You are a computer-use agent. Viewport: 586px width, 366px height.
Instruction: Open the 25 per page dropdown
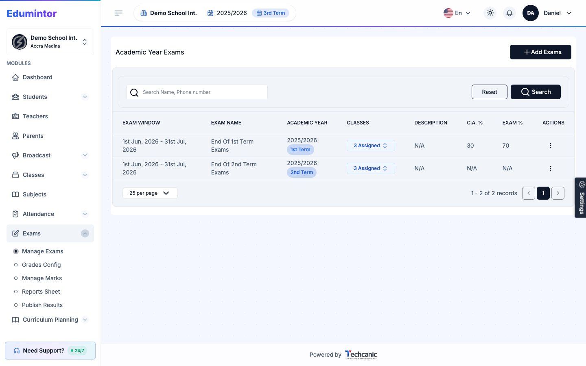[150, 193]
